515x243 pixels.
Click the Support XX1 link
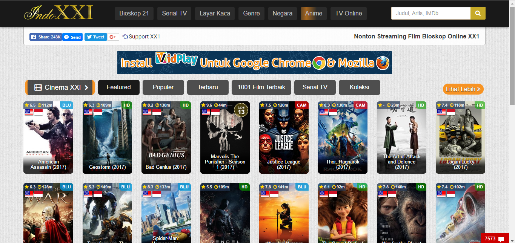pos(141,37)
